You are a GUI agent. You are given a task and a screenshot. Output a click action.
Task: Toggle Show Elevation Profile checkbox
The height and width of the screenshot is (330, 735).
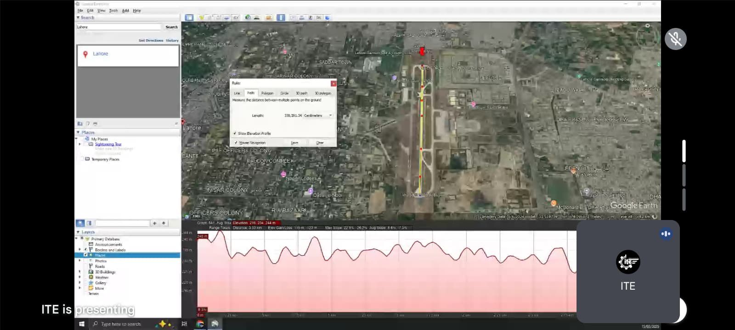click(235, 133)
